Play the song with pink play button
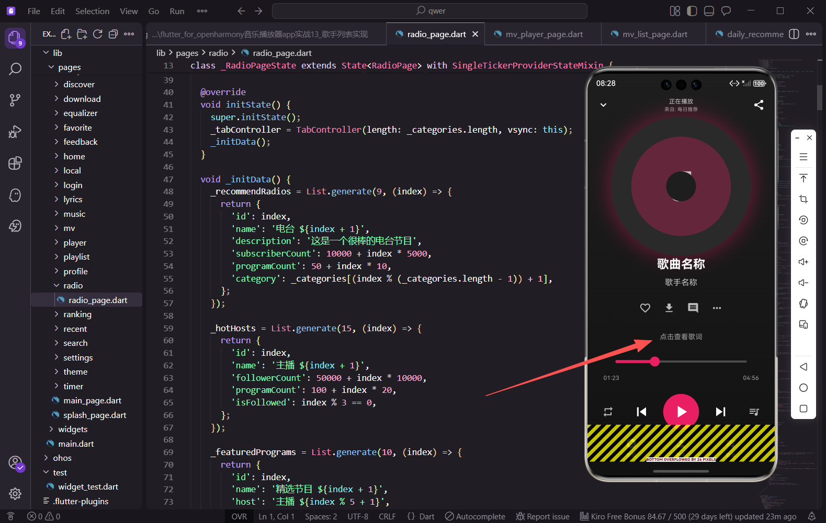The image size is (826, 523). click(x=681, y=412)
